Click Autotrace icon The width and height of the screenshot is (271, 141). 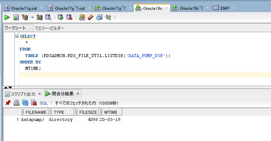point(39,17)
